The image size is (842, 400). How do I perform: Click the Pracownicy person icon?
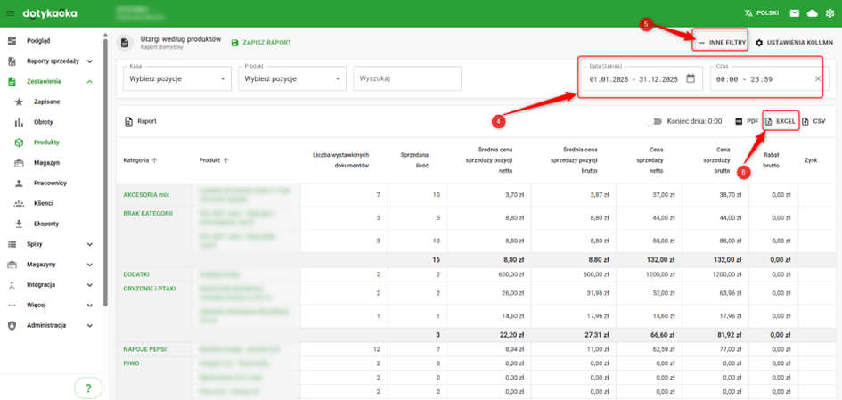(19, 184)
